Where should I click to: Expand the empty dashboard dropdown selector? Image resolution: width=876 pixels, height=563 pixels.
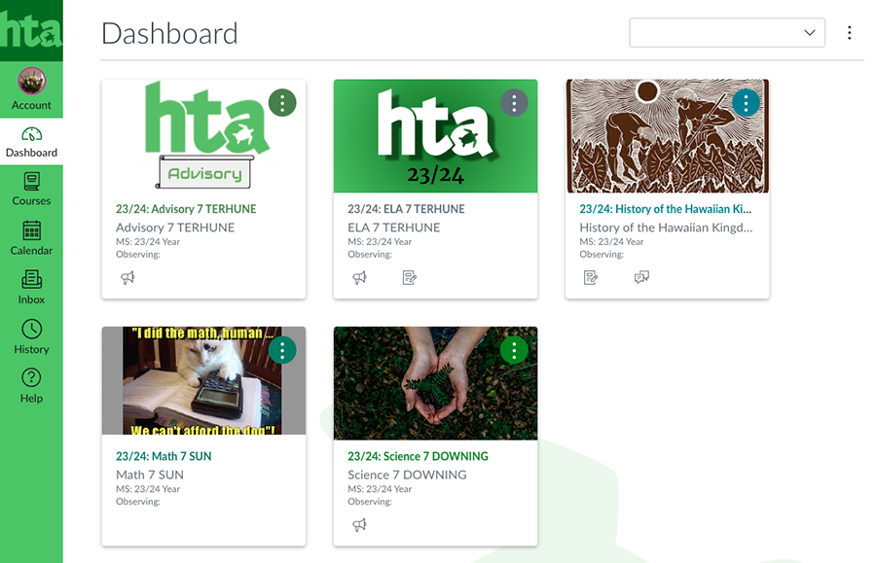tap(727, 32)
